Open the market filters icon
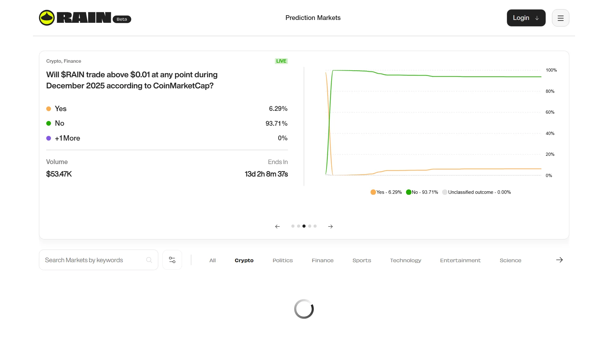This screenshot has height=342, width=608. (x=172, y=260)
